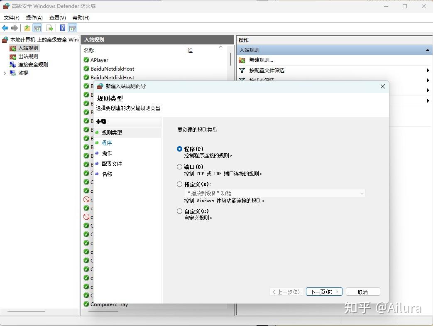Click the 下一页 button in the wizard
Screen dimensions: 433x326
tap(324, 292)
